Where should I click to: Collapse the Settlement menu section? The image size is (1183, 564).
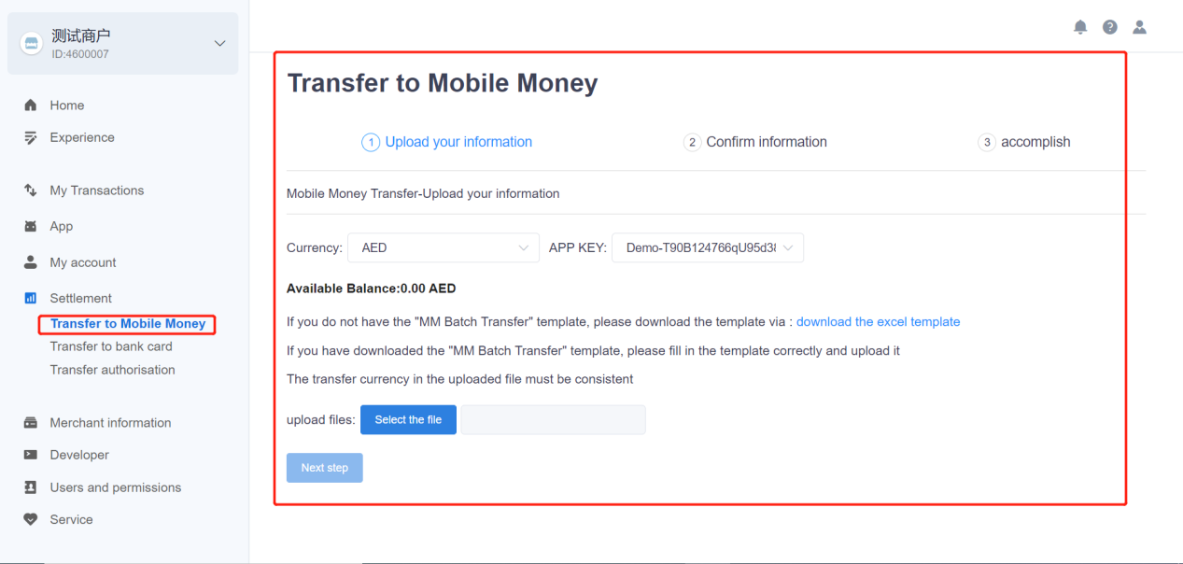[x=80, y=299]
